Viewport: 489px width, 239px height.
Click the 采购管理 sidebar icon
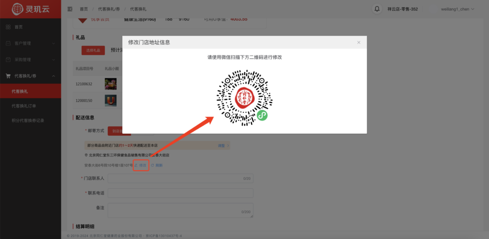coord(8,60)
